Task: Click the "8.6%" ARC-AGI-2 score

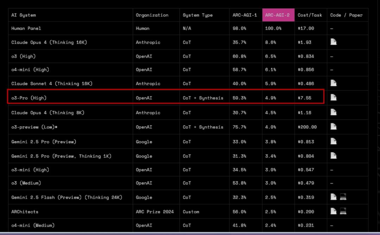Action: click(271, 43)
